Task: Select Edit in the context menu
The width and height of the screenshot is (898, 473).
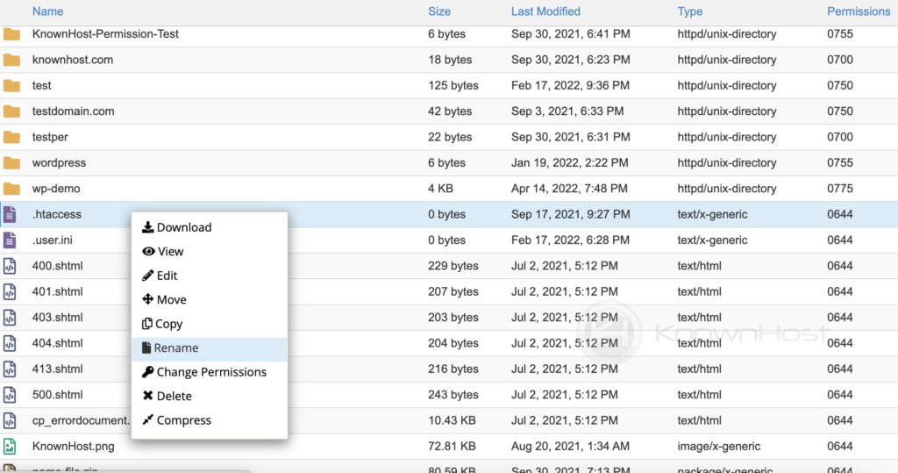Action: click(x=210, y=276)
